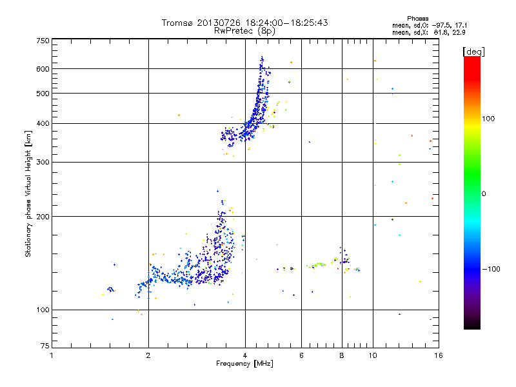Click the 'Stationary phase Virtual Height [km]' axis label
The image size is (516, 387).
tap(28, 194)
